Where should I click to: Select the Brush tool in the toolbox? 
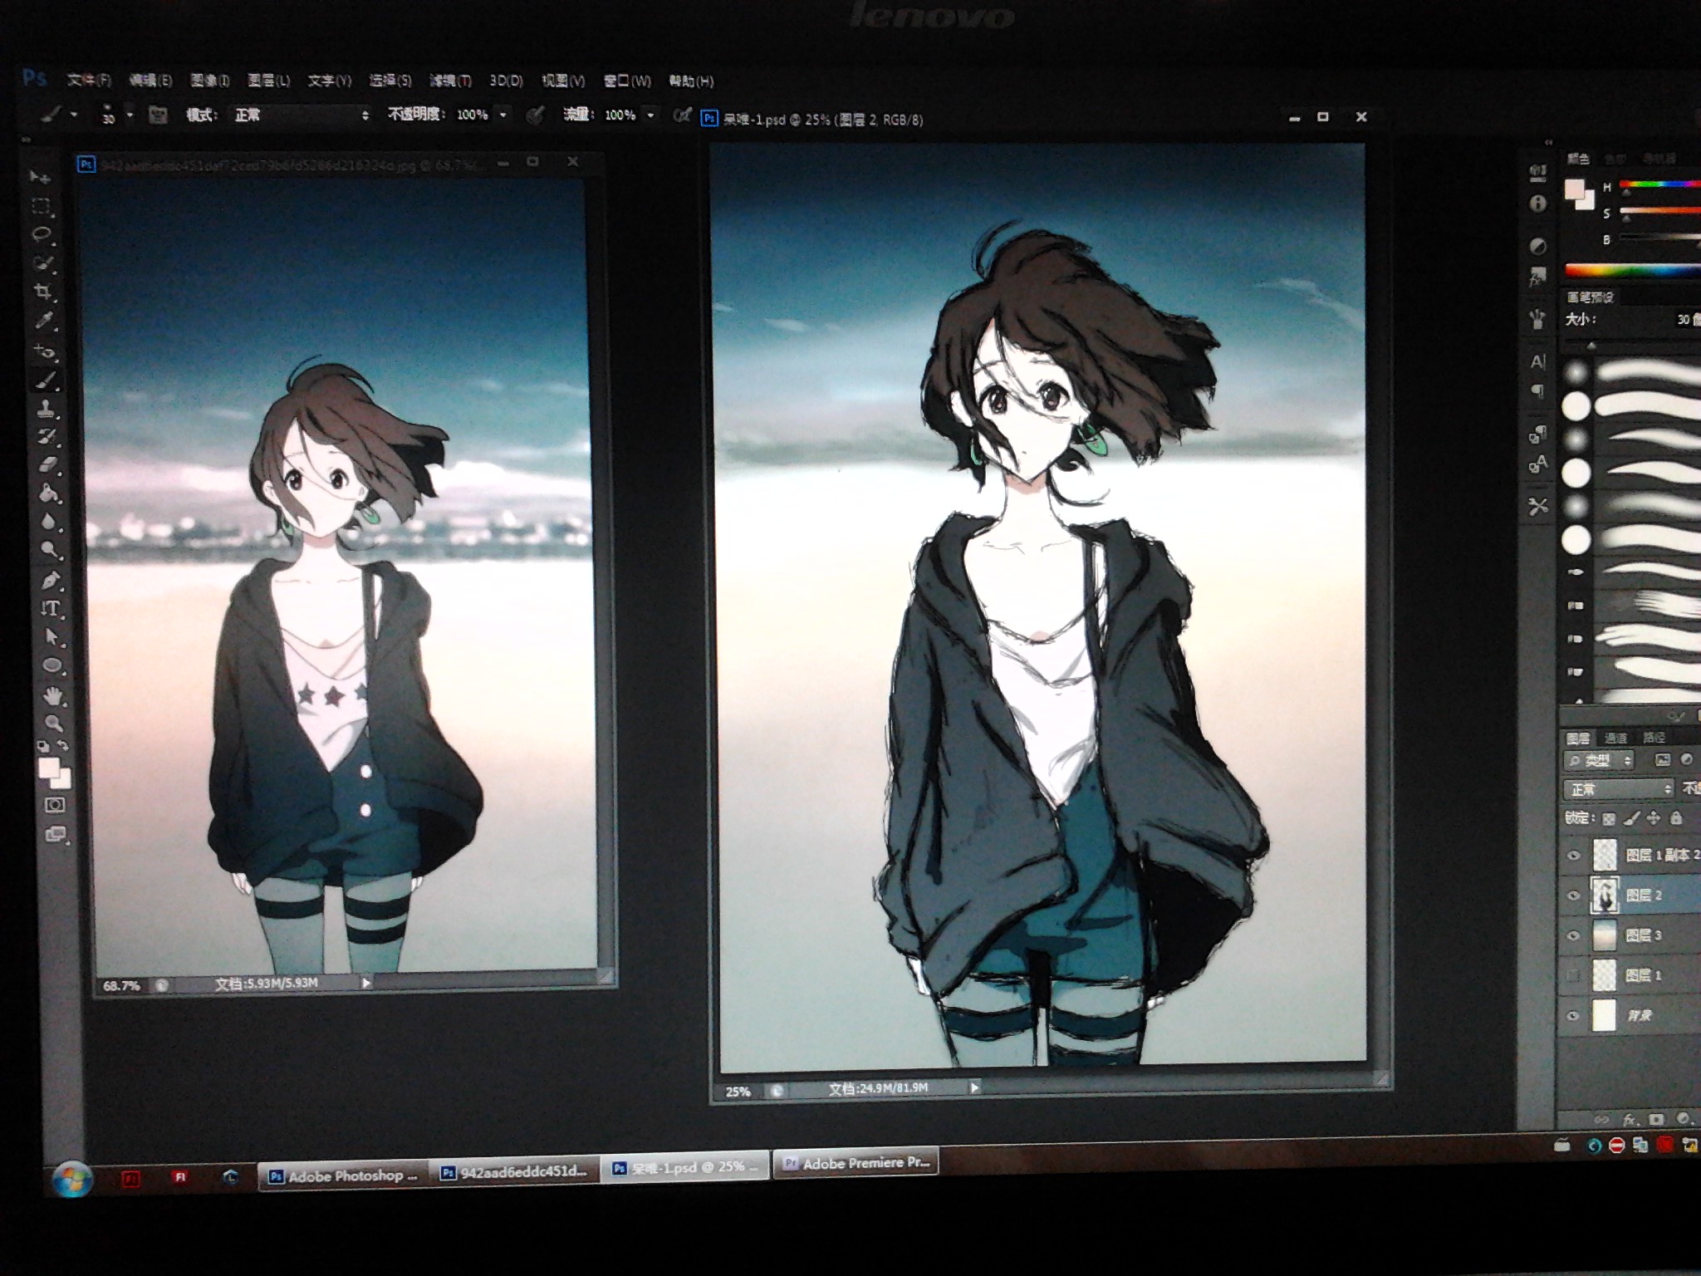tap(46, 380)
